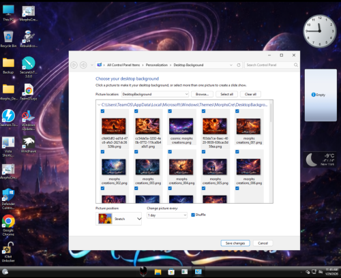Screen dimensions: 341x278
Task: Uncheck morphs creations_004.png checkbox
Action: coord(170,152)
